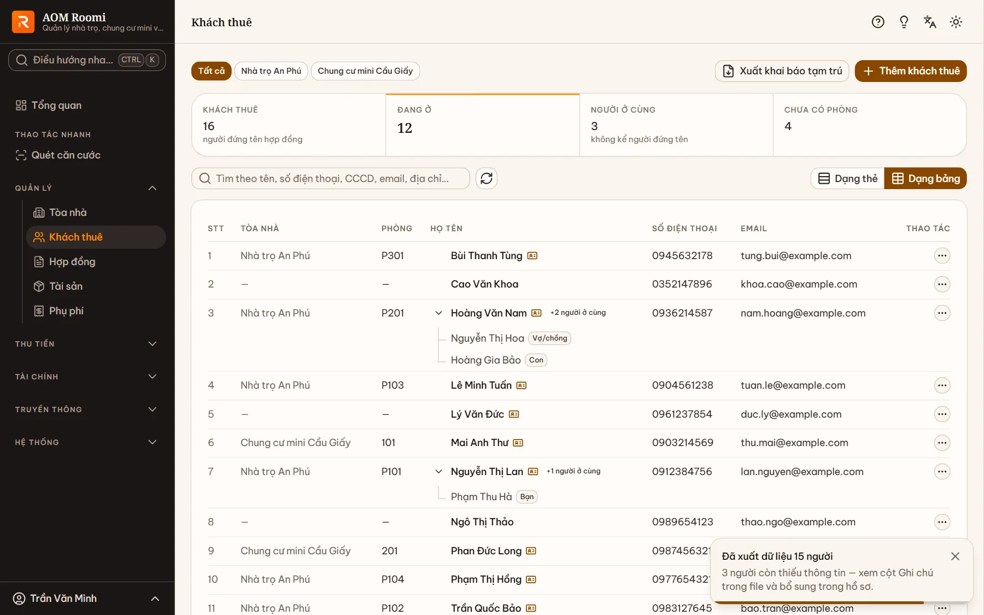
Task: Open Tổng quan in the sidebar
Action: click(x=87, y=106)
